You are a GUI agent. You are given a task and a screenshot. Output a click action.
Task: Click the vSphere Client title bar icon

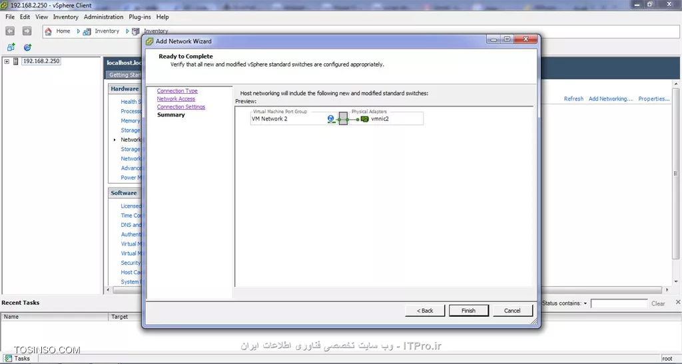[5, 5]
